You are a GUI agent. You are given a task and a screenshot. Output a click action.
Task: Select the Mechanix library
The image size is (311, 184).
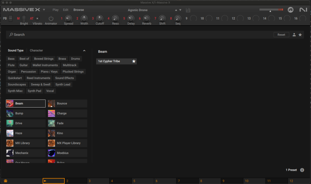pos(26,153)
